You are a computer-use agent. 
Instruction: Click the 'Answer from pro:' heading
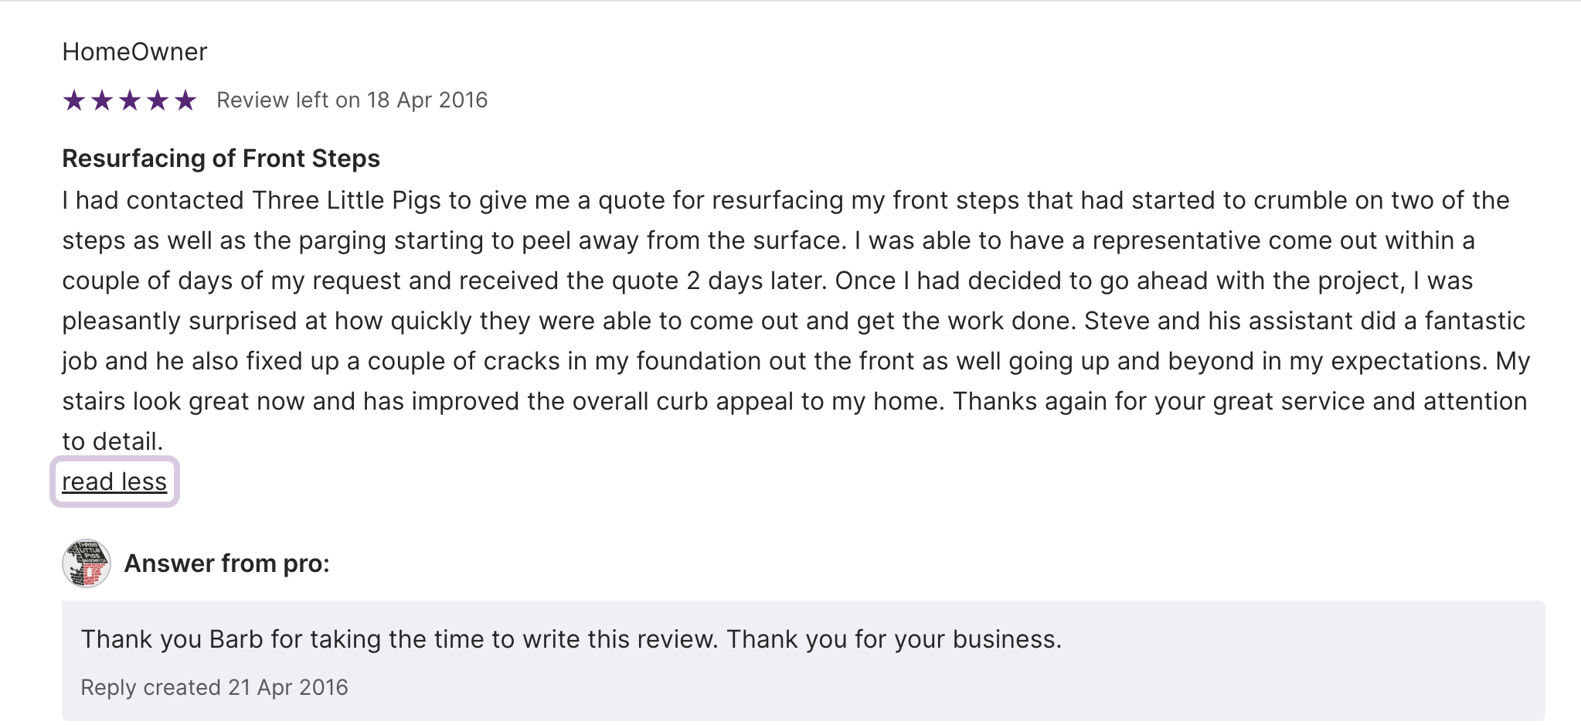click(x=227, y=563)
